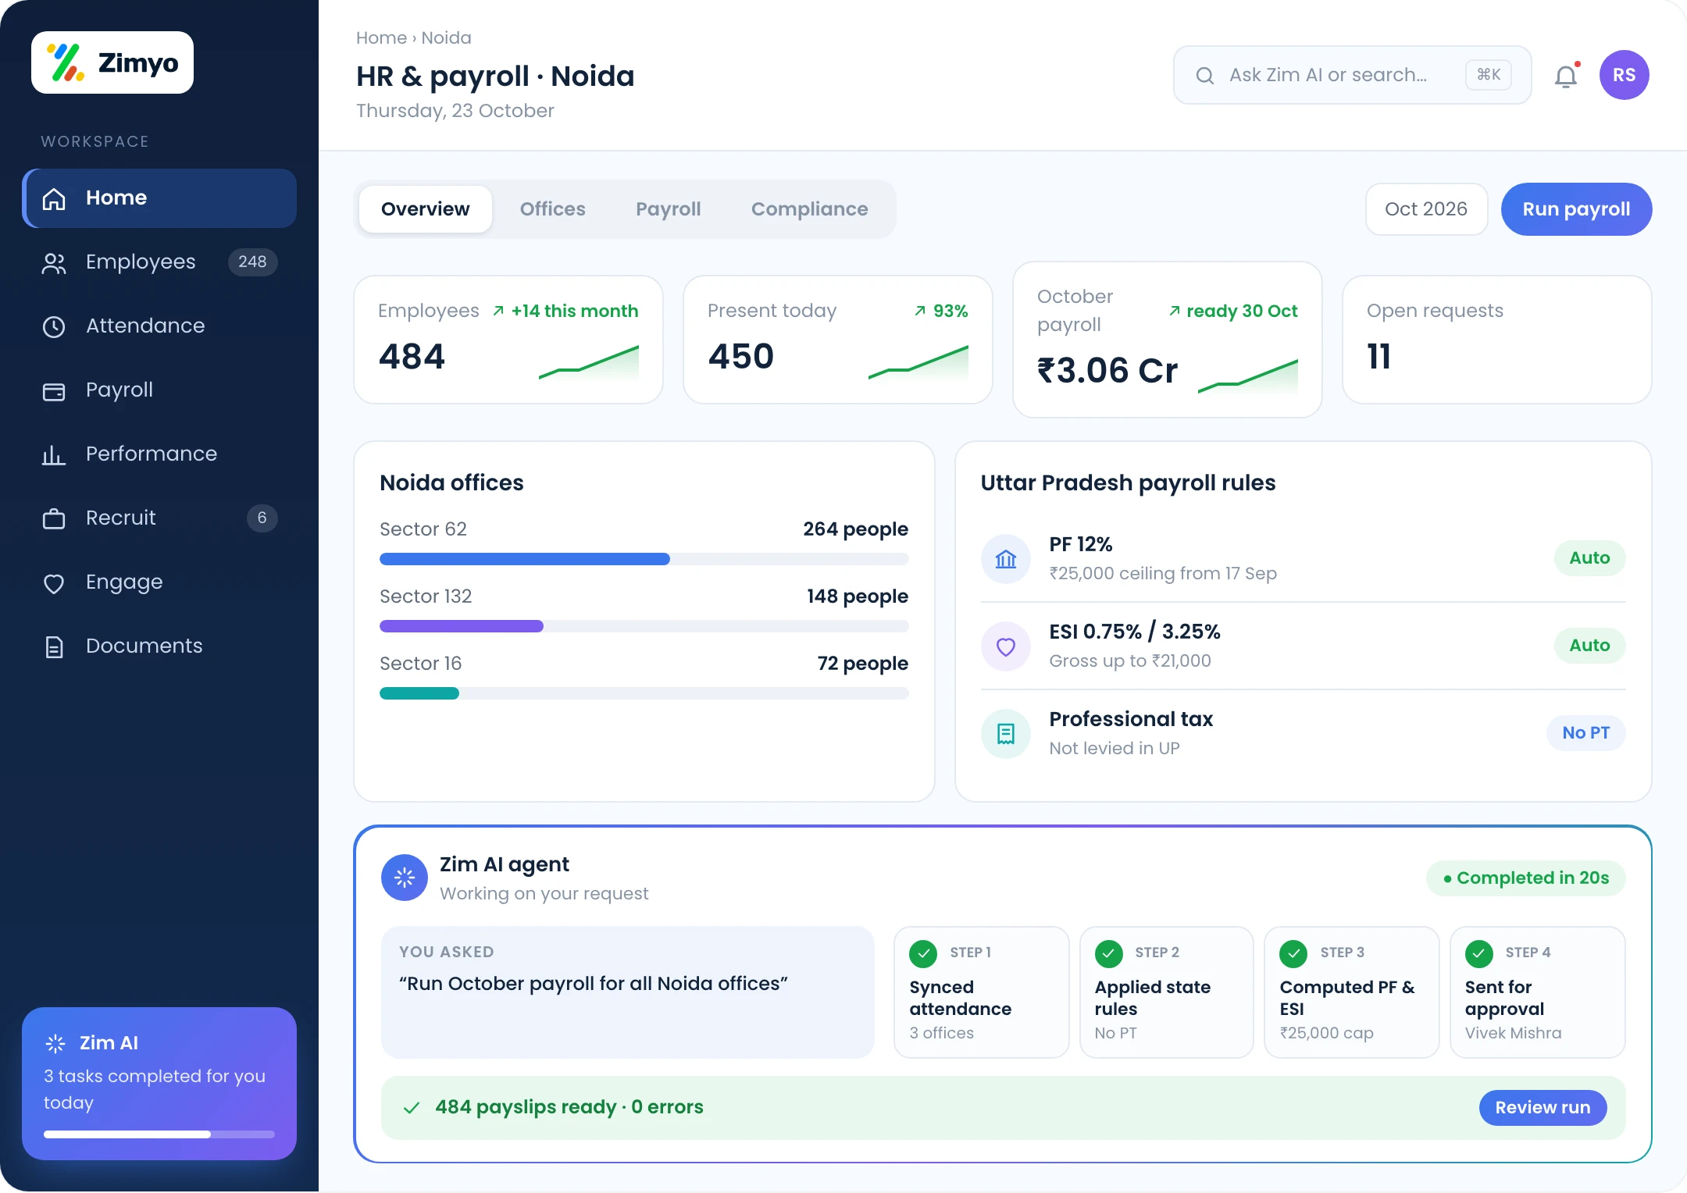Switch to the Overview tab

click(x=426, y=209)
